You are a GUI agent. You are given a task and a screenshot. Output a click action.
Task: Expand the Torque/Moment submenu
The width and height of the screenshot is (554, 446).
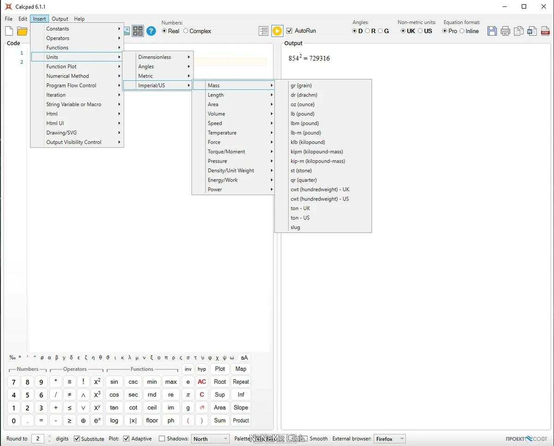(x=233, y=151)
